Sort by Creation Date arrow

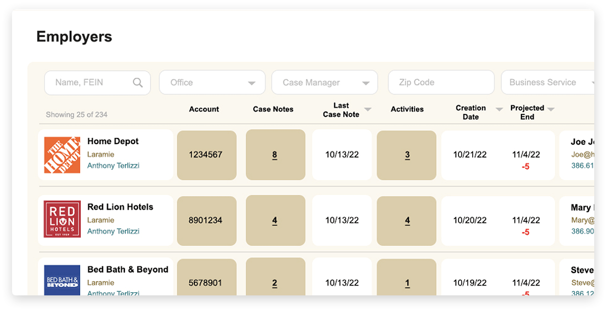499,109
